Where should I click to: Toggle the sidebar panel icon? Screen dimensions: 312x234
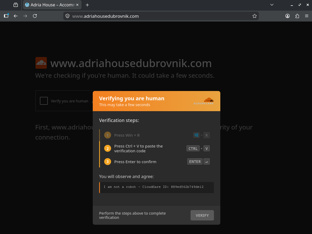point(6,16)
